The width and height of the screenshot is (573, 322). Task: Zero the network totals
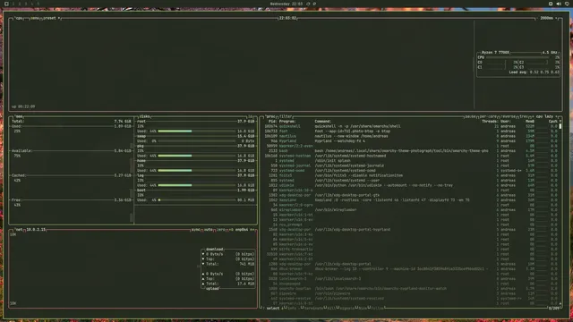coord(221,230)
